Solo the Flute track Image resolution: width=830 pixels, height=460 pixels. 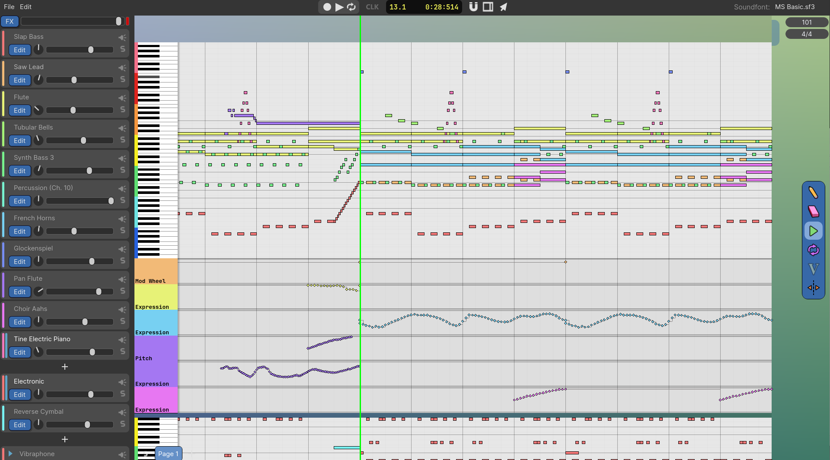[123, 110]
